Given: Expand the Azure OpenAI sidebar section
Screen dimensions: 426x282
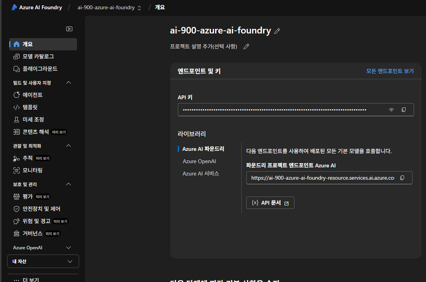Looking at the screenshot, I should [x=68, y=248].
